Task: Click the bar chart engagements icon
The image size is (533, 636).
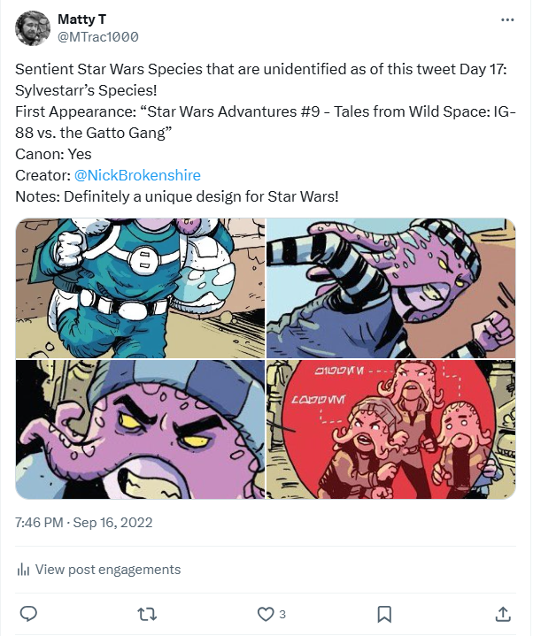Action: 24,570
